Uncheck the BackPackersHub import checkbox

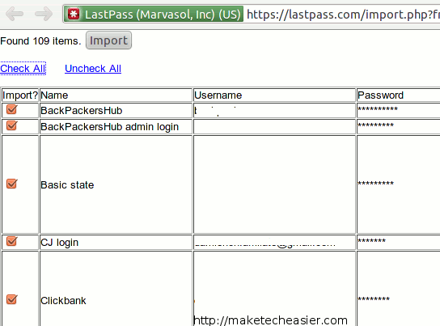pyautogui.click(x=12, y=109)
